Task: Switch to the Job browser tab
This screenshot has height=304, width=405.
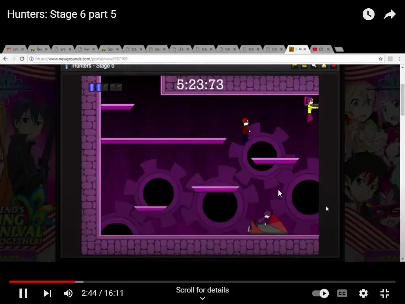Action: click(x=15, y=49)
